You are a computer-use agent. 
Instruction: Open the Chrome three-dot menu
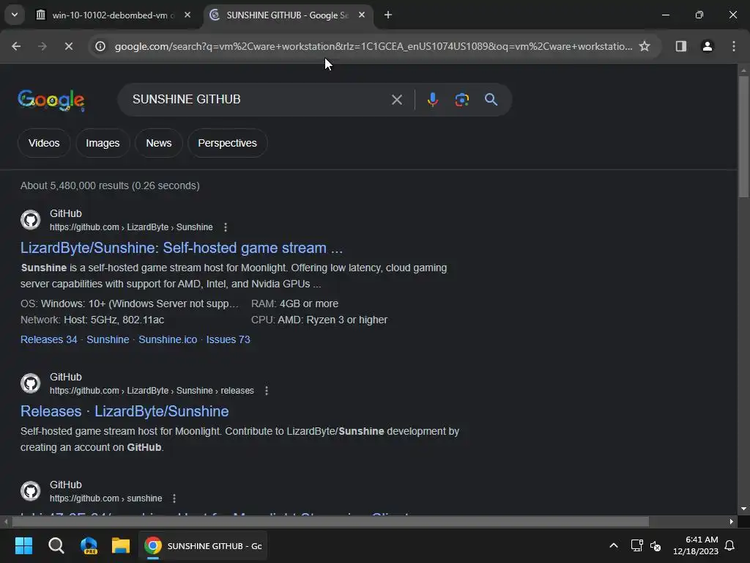[734, 46]
